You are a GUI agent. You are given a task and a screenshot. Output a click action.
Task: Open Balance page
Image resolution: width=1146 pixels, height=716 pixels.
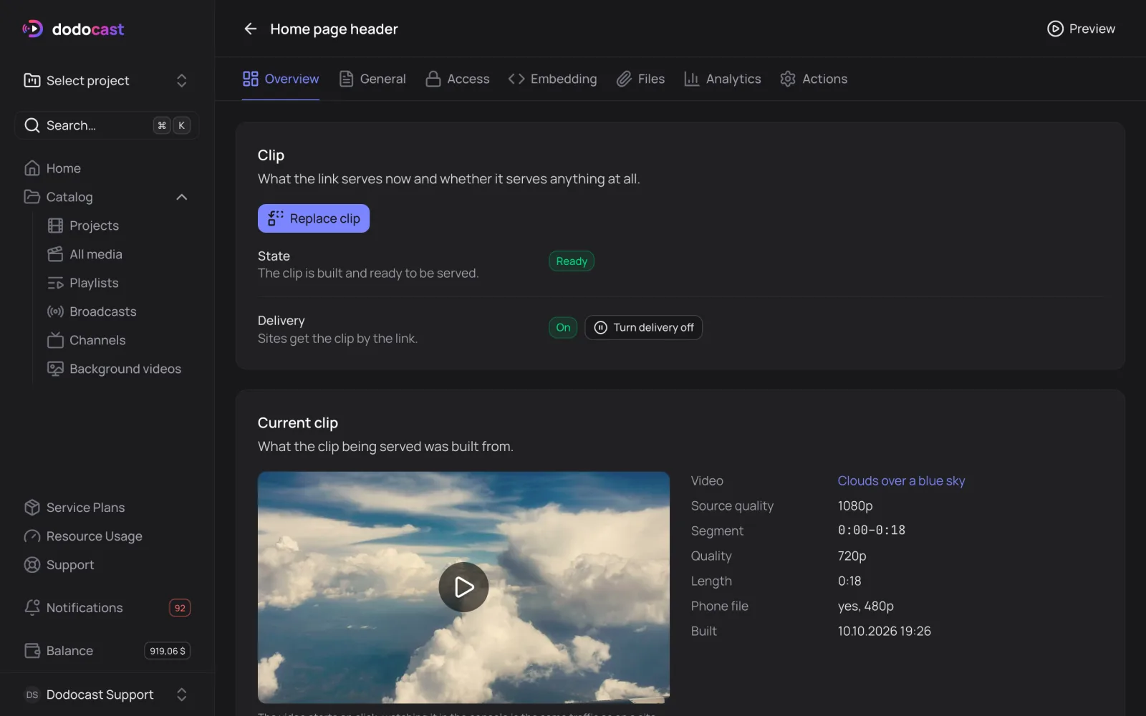[107, 651]
